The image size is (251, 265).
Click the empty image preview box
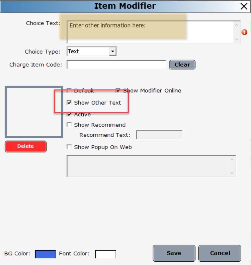(33, 112)
